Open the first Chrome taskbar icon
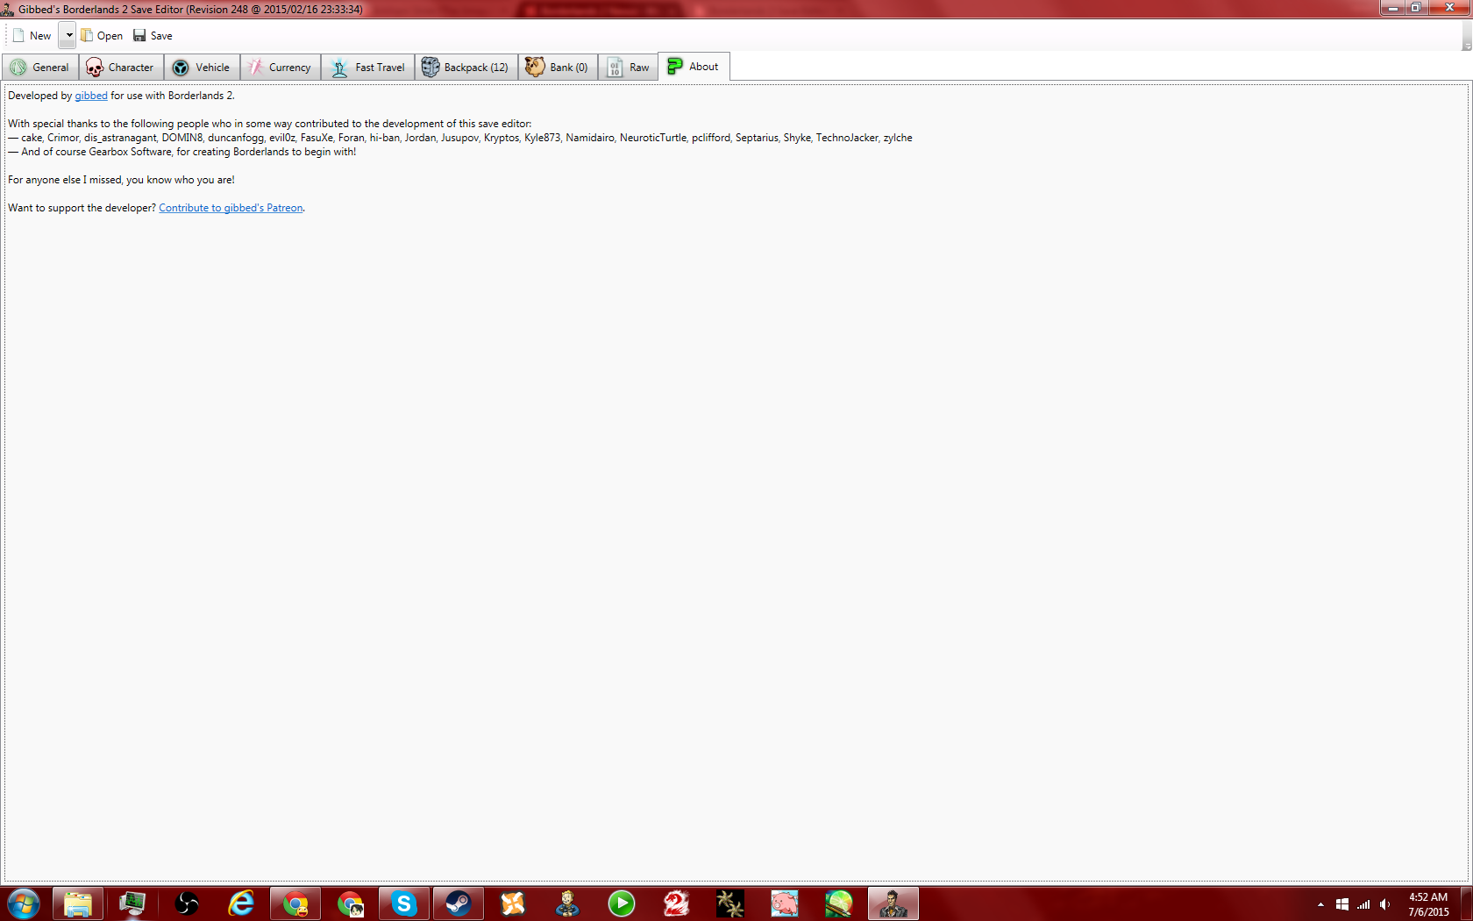The image size is (1473, 921). pyautogui.click(x=295, y=903)
